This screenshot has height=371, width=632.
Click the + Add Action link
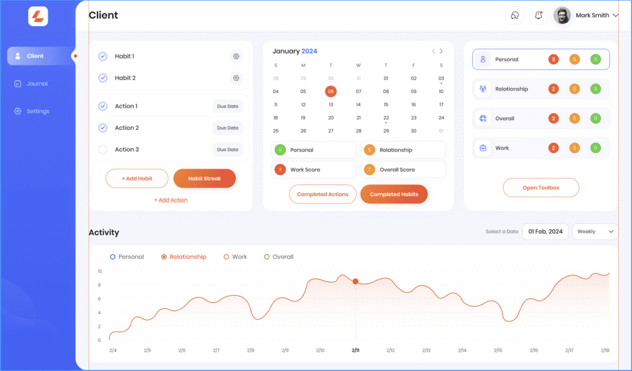pyautogui.click(x=171, y=200)
